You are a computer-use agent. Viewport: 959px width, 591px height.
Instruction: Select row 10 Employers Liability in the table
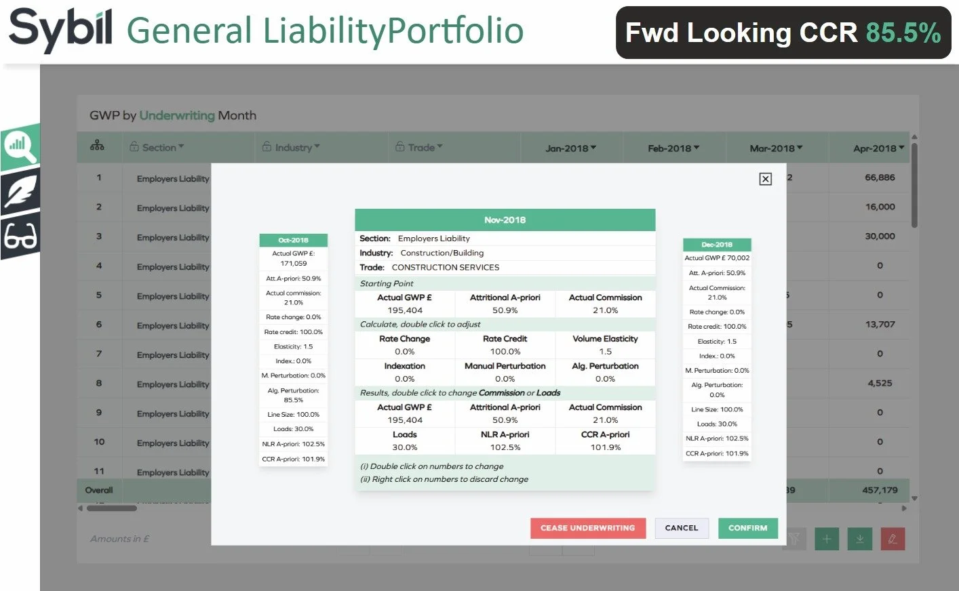click(x=173, y=443)
